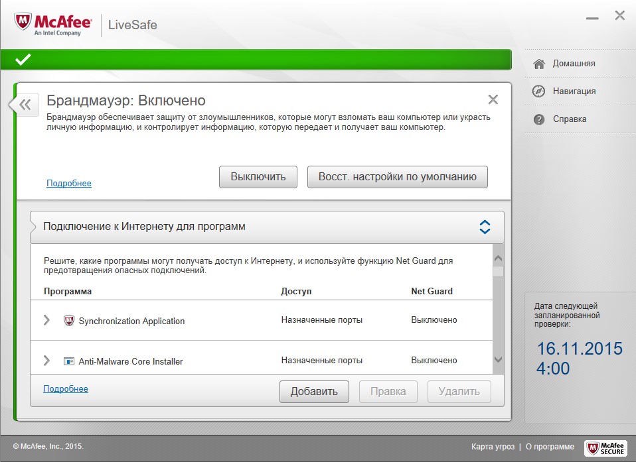The image size is (636, 462).
Task: Minimize the McAfee LiveSafe window
Action: tap(592, 18)
